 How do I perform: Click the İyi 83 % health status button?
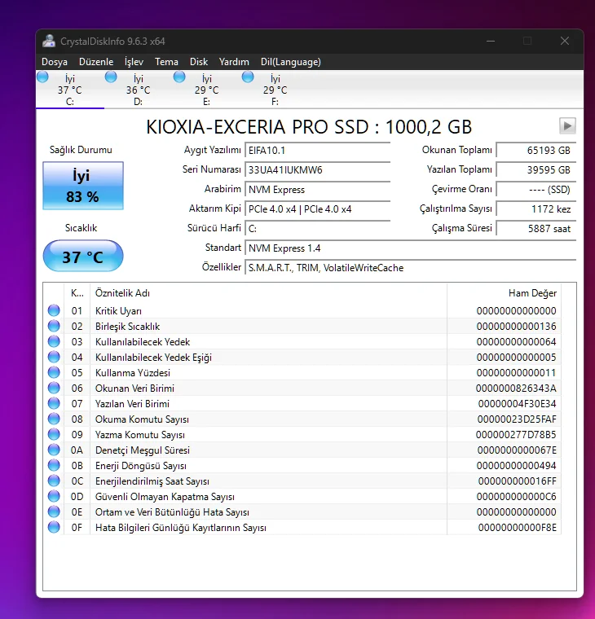point(83,186)
